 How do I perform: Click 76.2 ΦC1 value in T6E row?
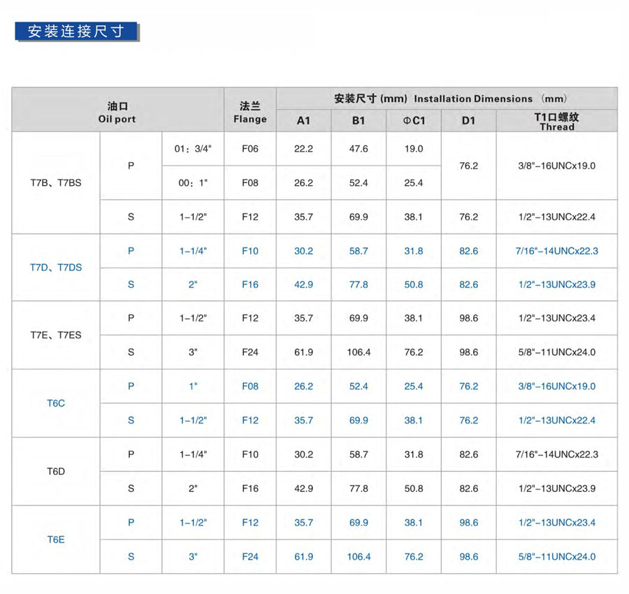414,557
